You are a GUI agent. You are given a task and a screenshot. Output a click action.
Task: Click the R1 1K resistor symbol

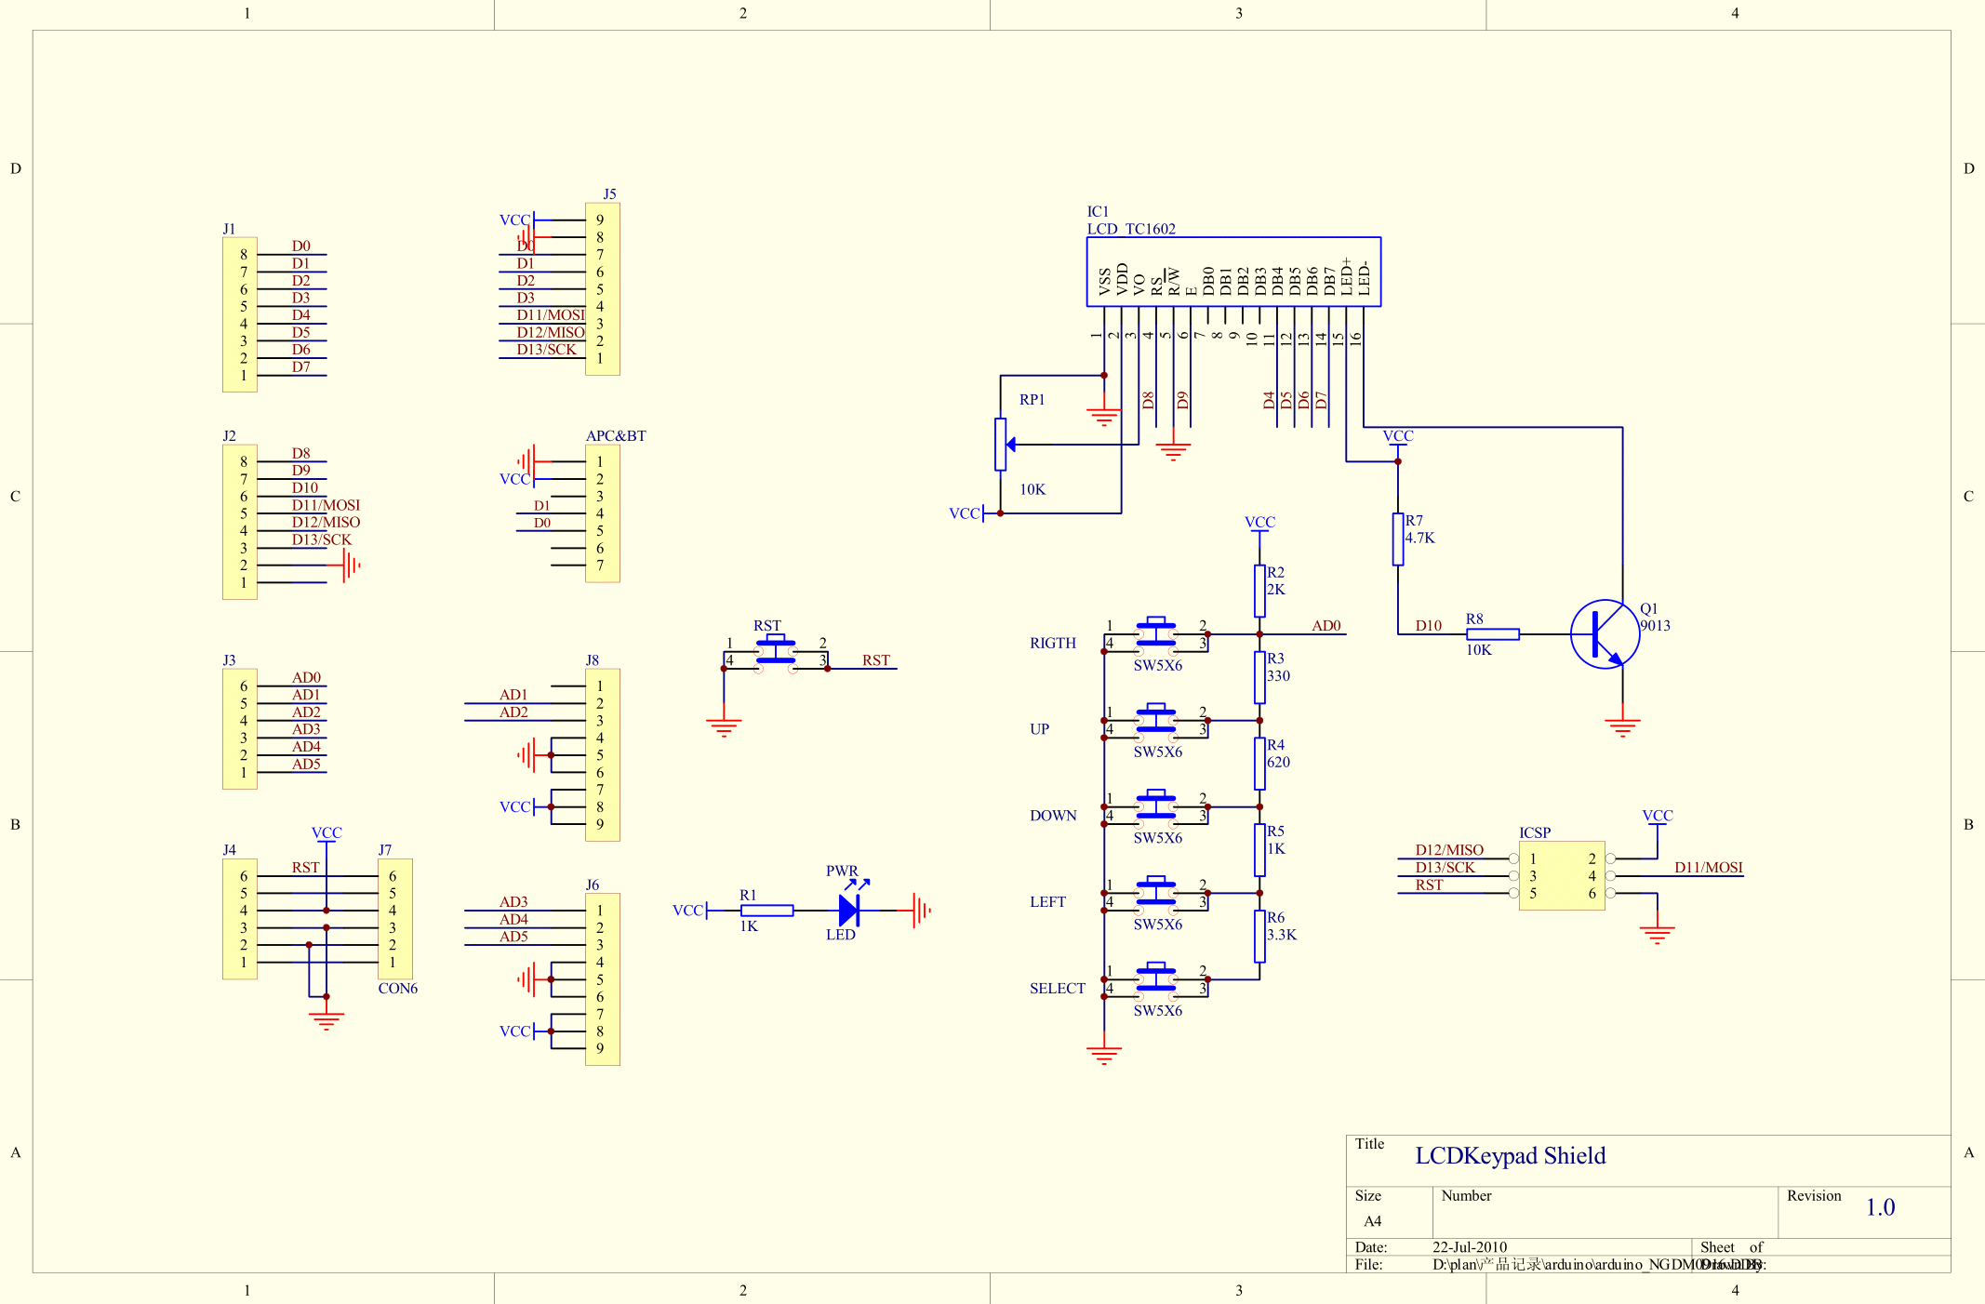tap(766, 911)
